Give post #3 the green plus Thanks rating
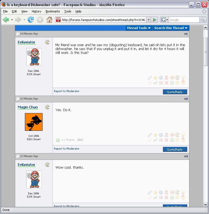209x214 pixels. (x=172, y=197)
